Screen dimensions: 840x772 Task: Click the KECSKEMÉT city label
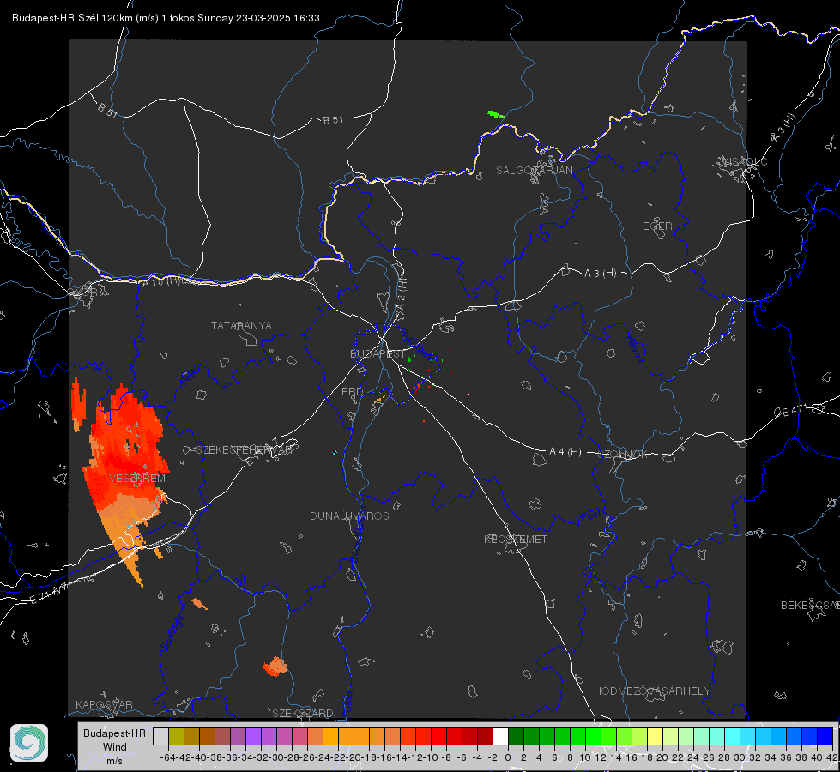click(516, 539)
